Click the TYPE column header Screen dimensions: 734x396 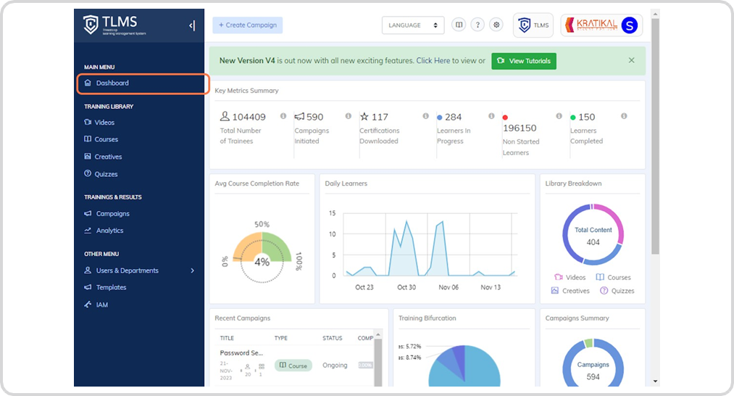pyautogui.click(x=281, y=338)
